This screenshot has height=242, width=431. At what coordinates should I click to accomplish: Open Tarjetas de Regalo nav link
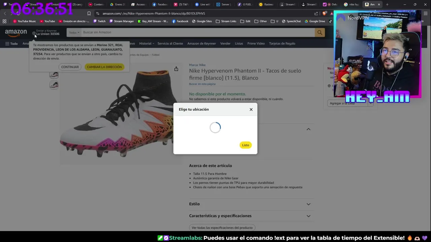point(282,43)
